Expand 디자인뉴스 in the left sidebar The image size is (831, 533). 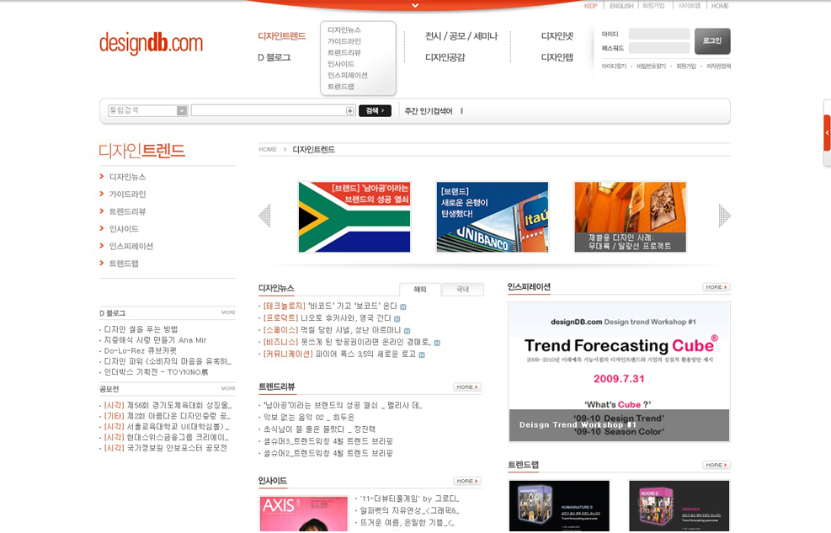(127, 177)
